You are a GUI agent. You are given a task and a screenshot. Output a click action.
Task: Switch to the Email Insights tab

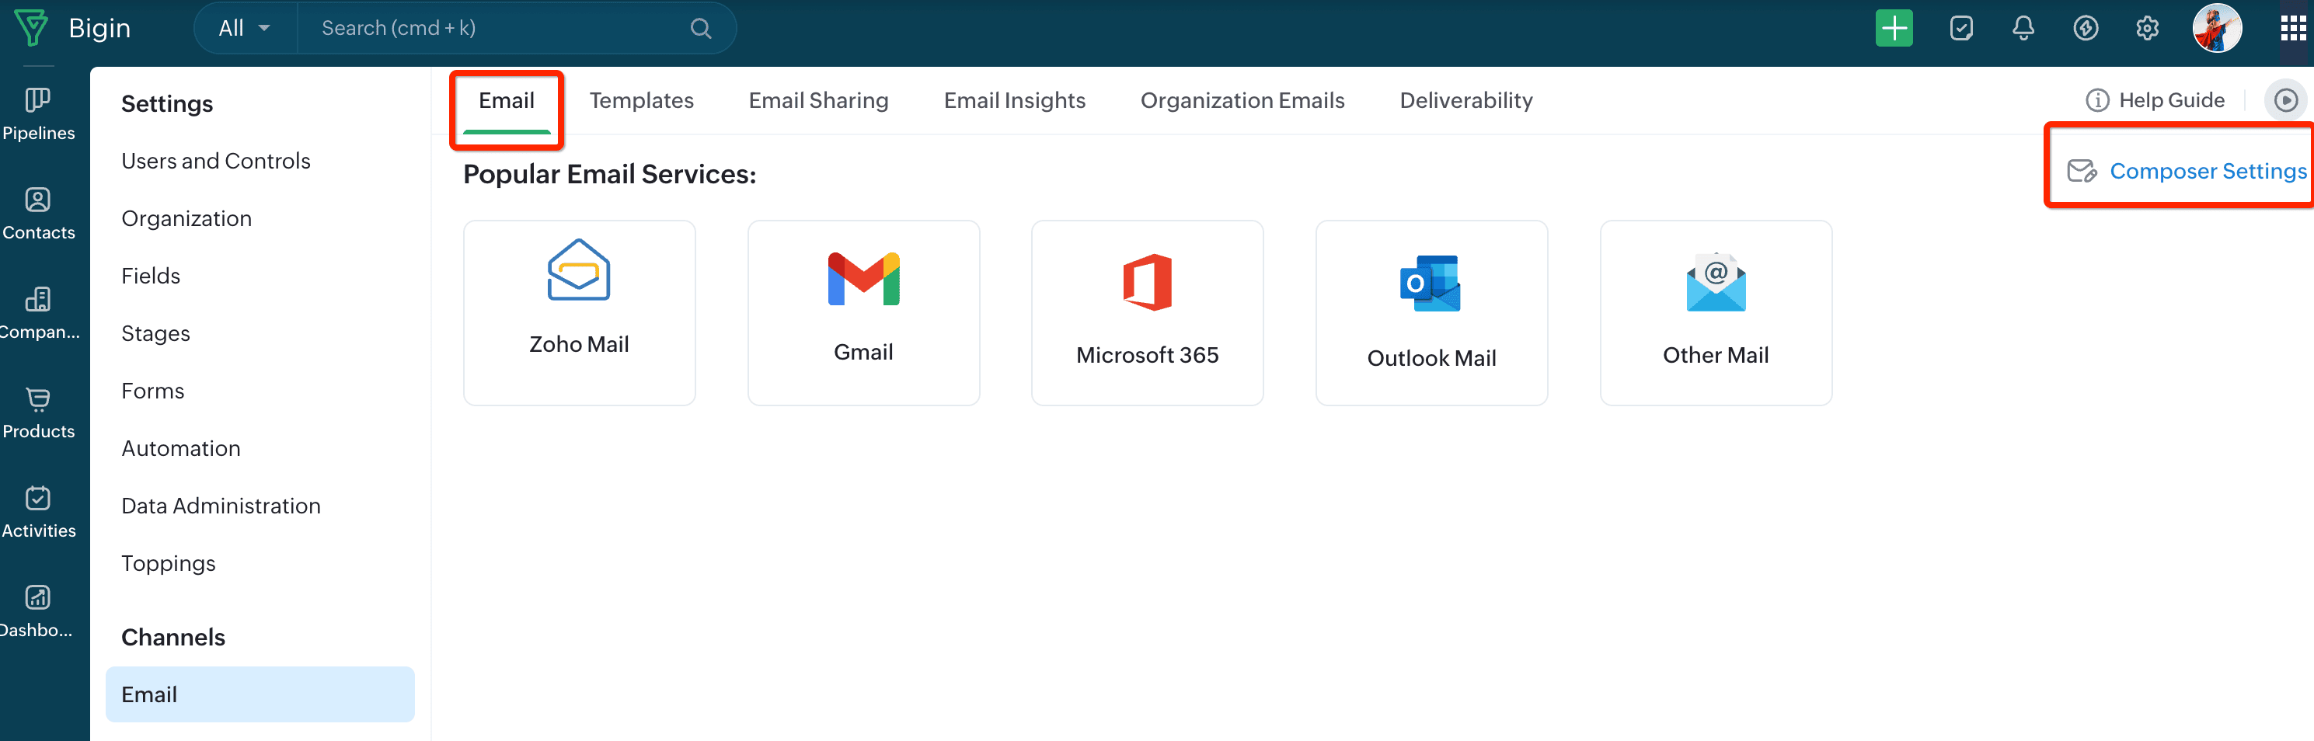[x=1014, y=101]
